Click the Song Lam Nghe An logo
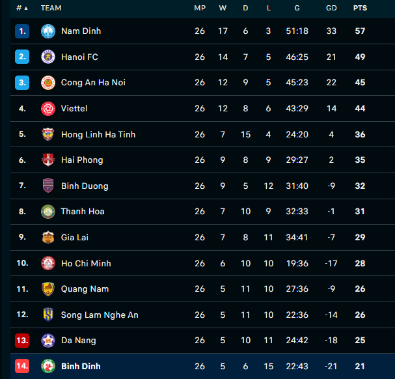The image size is (395, 379). 48,315
